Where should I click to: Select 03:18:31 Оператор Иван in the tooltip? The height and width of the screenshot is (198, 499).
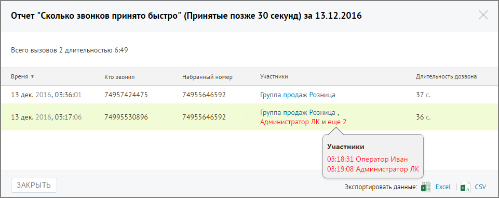click(x=367, y=159)
